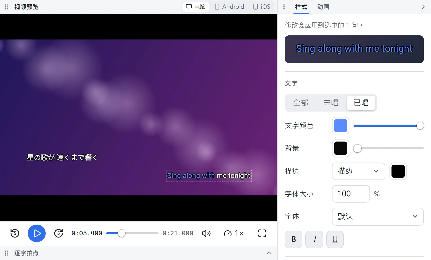This screenshot has height=260, width=431.
Task: Play the video preview
Action: pyautogui.click(x=37, y=233)
